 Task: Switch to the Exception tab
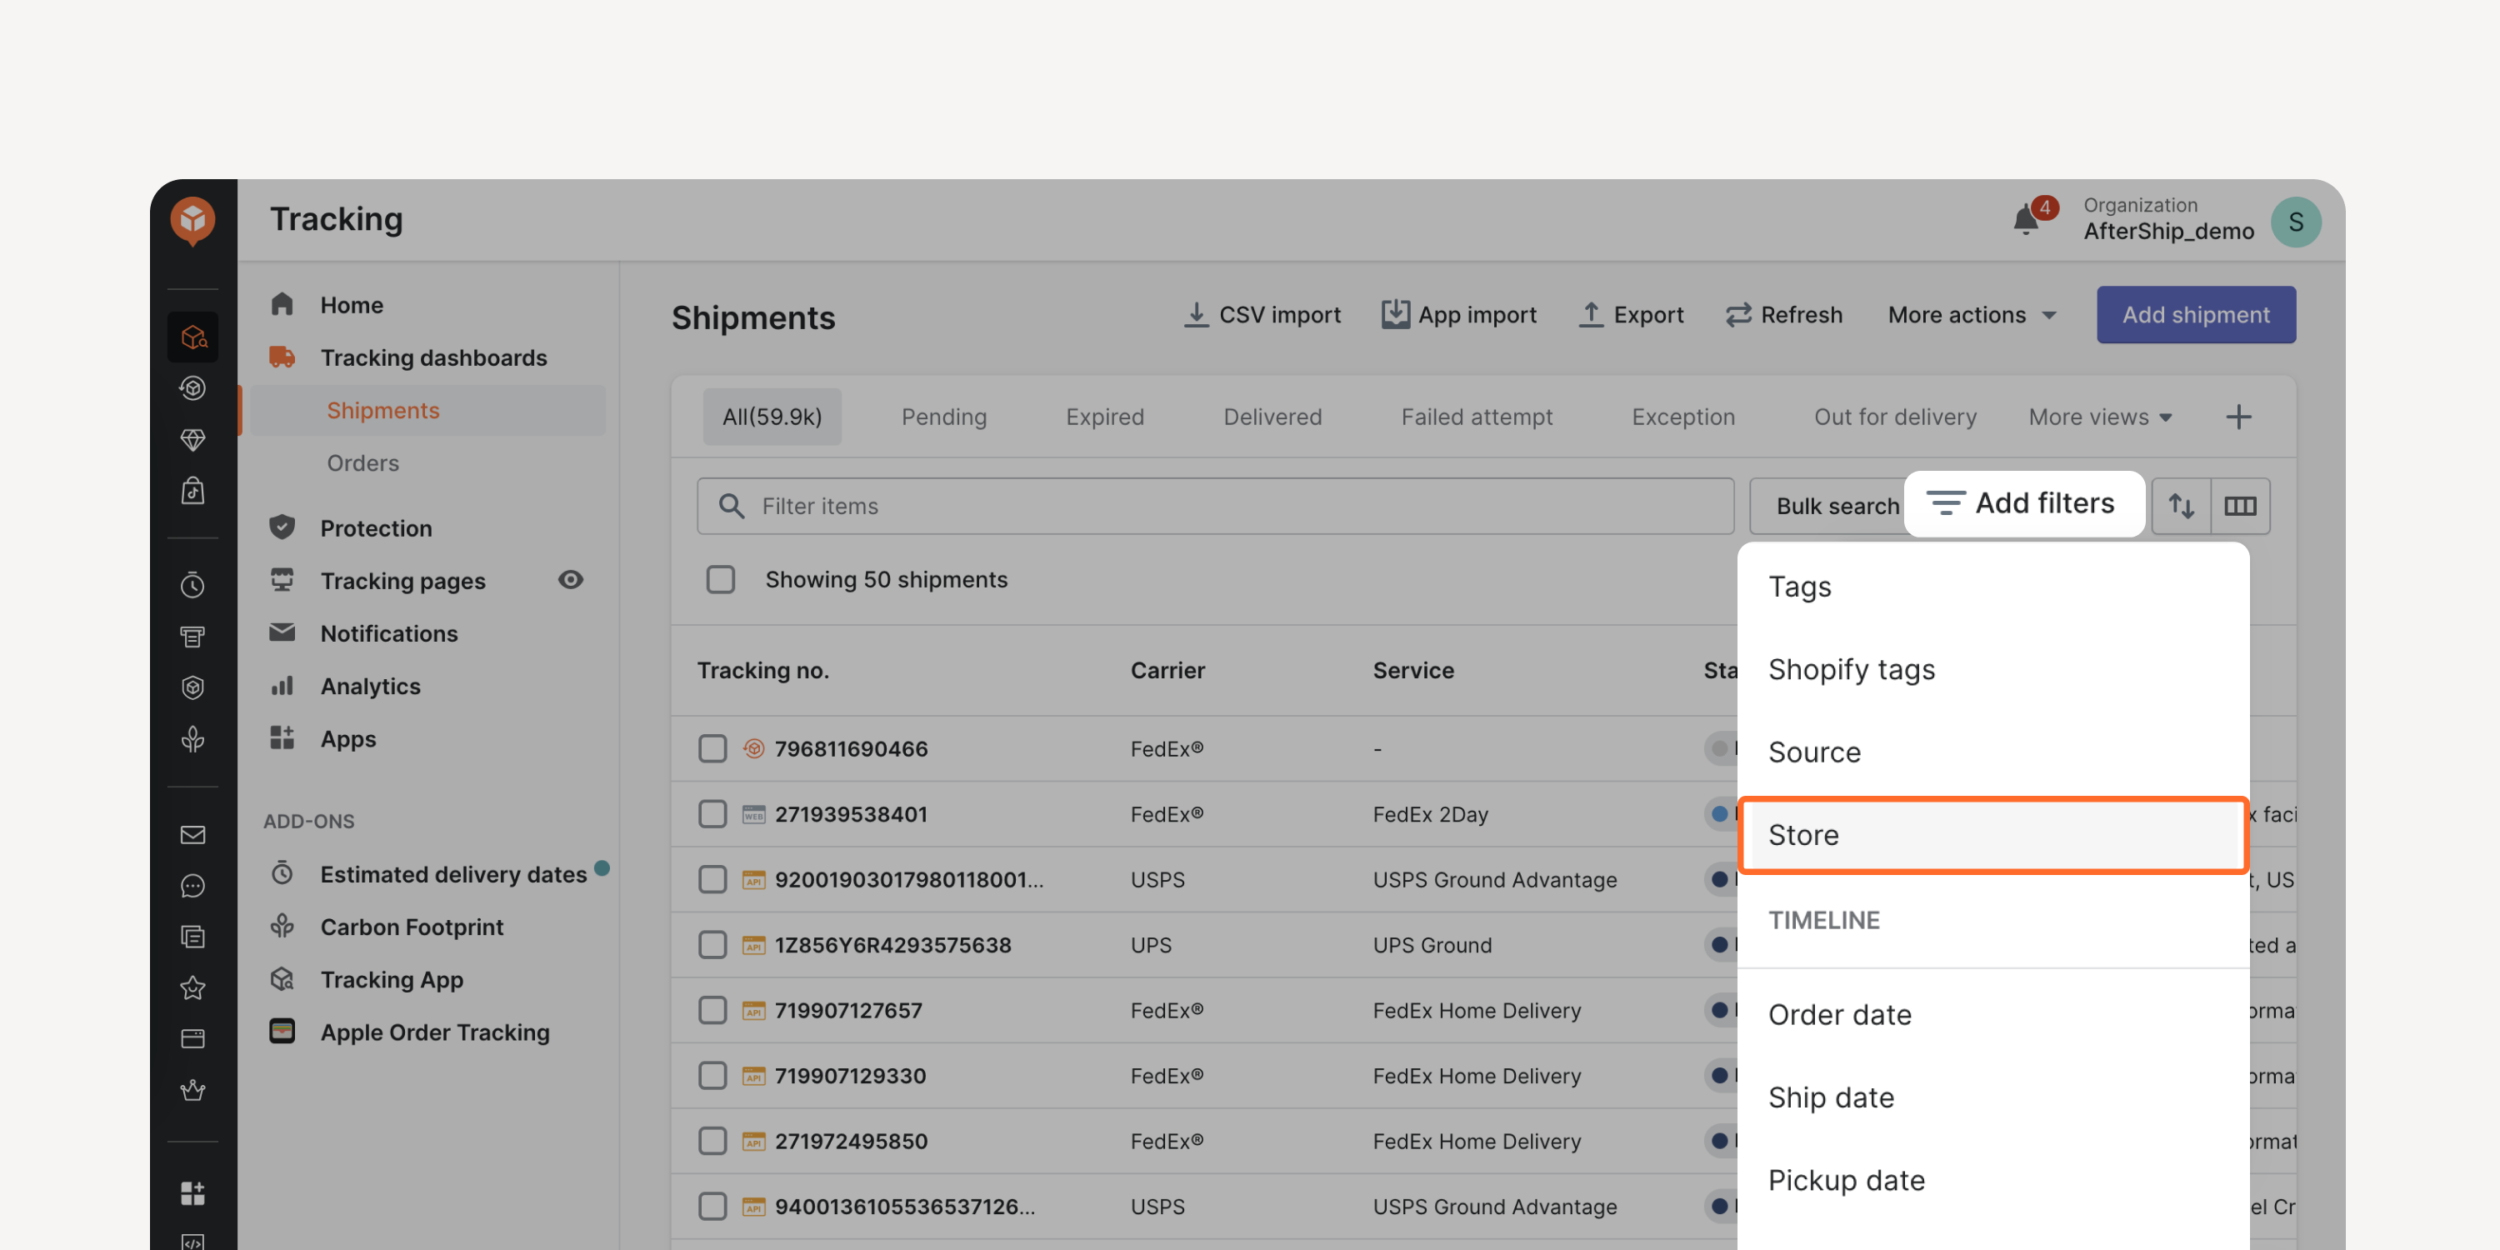coord(1682,417)
